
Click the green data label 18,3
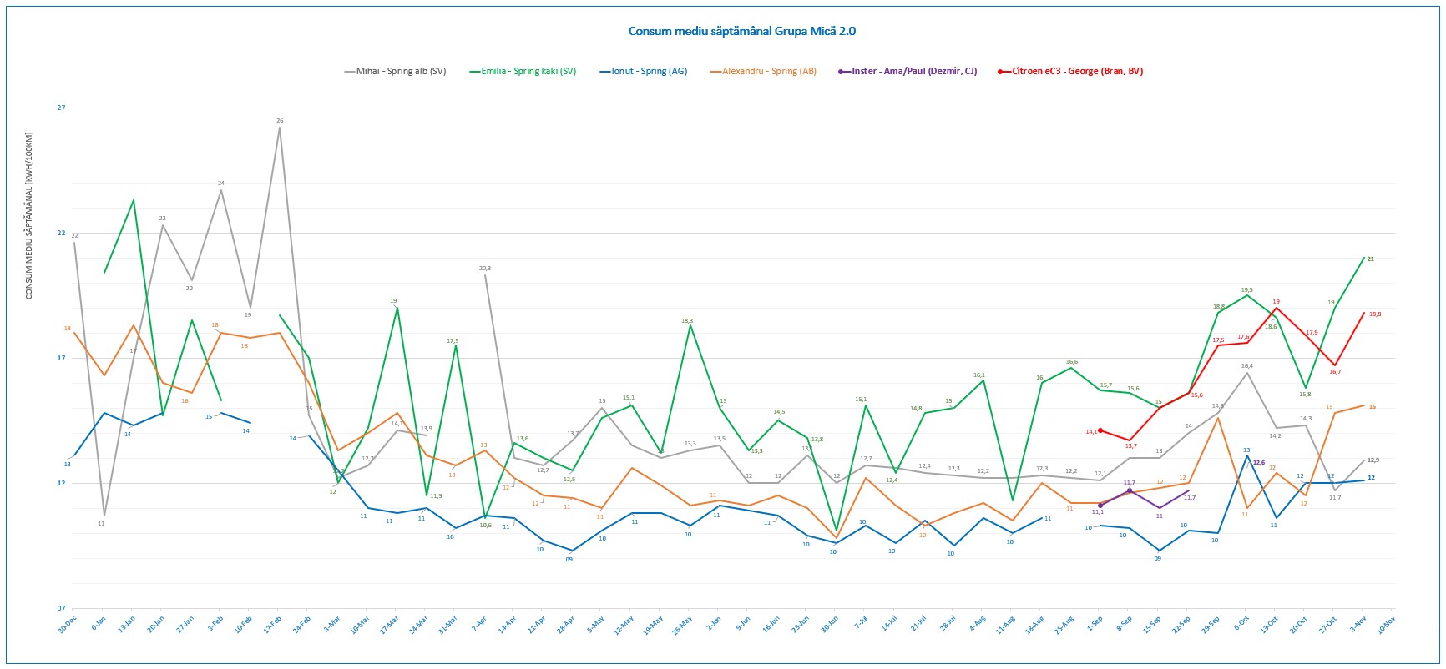pyautogui.click(x=687, y=321)
